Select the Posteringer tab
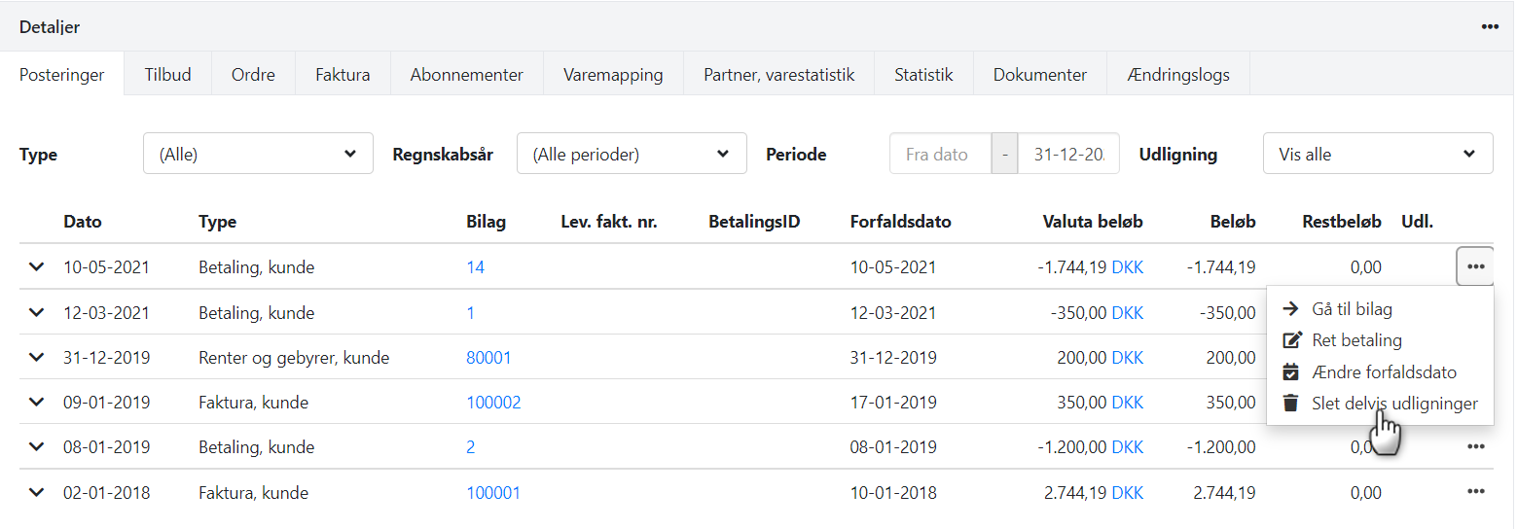Viewport: 1517px width, 529px height. pos(62,75)
